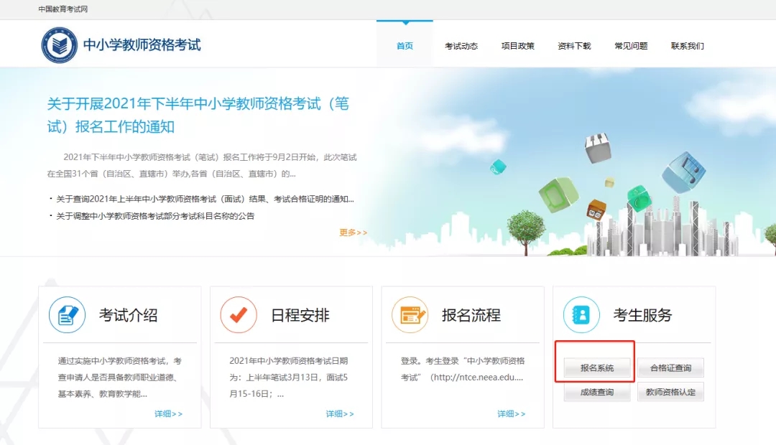Click the contact-book icon beside 考生服务
This screenshot has width=776, height=445.
[x=581, y=314]
